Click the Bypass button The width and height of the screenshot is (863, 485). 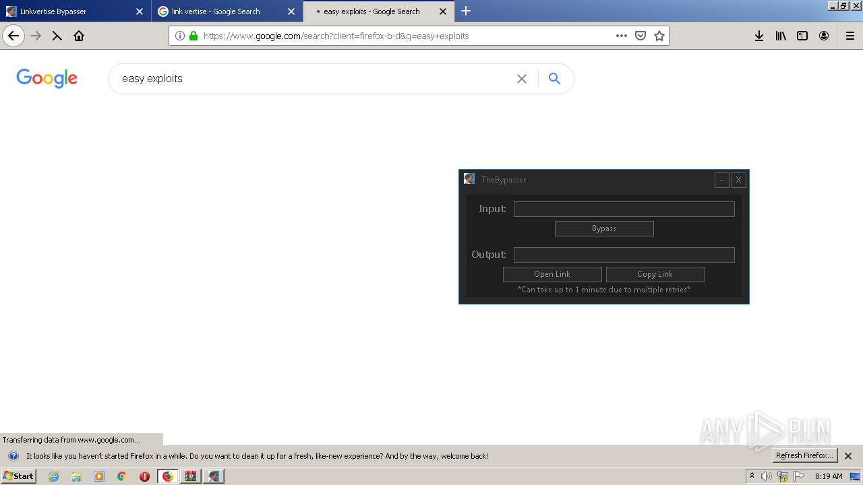604,228
